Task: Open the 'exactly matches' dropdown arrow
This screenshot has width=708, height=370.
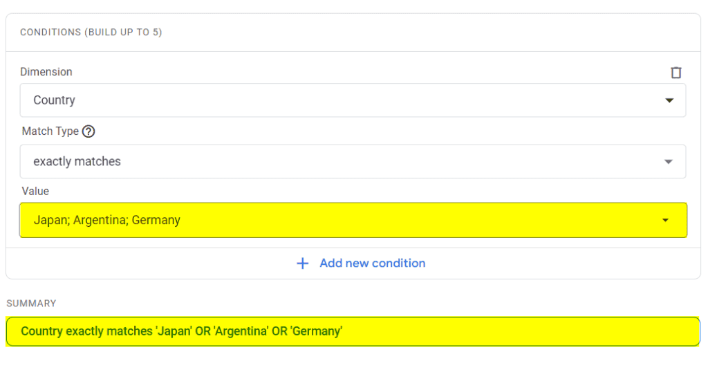Action: (668, 162)
